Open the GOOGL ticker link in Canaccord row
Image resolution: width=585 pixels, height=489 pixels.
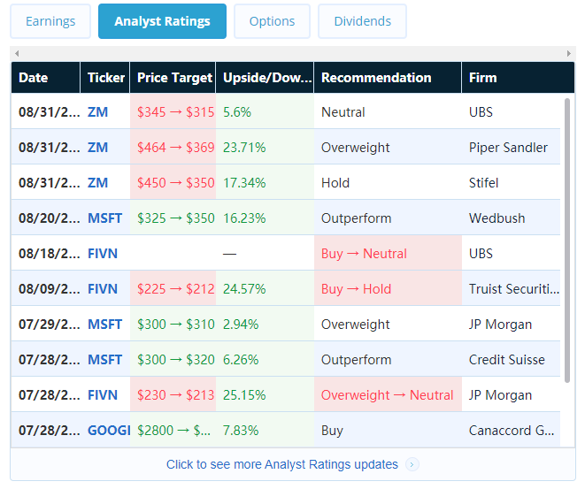(x=109, y=431)
